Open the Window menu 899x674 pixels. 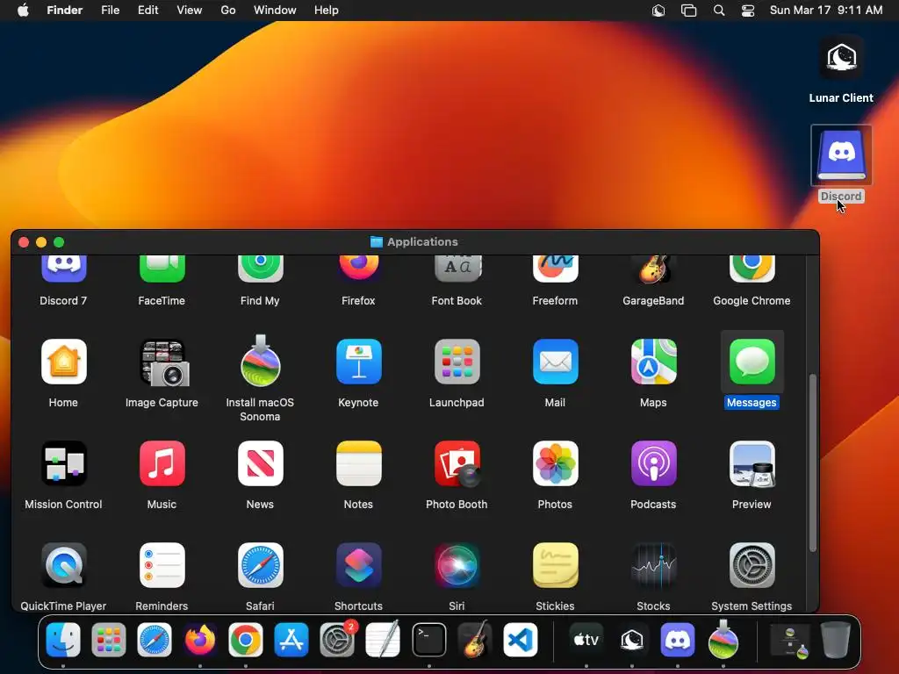[x=275, y=11]
